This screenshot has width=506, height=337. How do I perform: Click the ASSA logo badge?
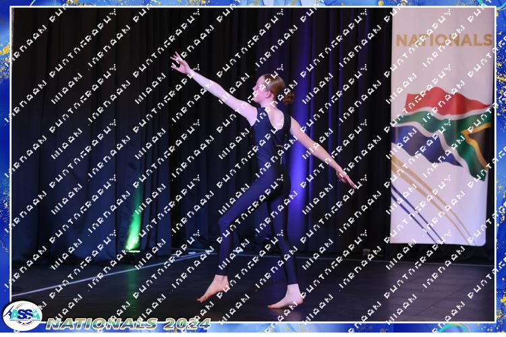22,316
